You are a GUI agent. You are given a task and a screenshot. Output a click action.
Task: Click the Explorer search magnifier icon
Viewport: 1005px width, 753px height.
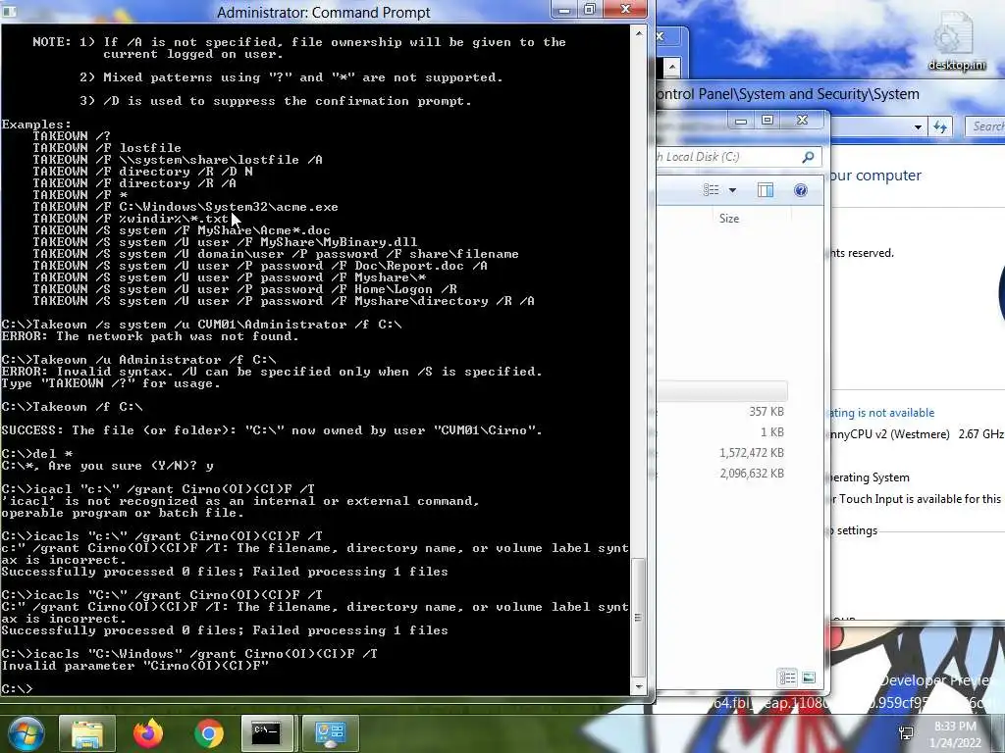pos(808,157)
